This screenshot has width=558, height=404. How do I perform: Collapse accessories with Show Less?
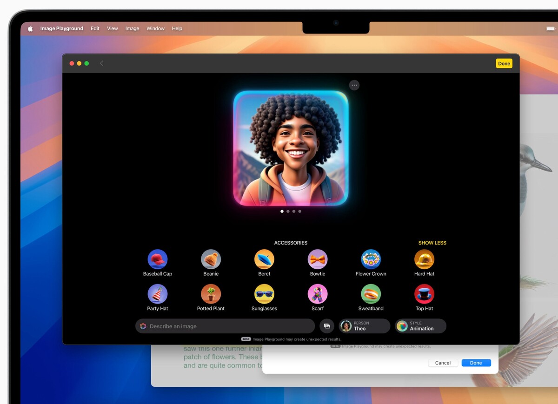432,243
